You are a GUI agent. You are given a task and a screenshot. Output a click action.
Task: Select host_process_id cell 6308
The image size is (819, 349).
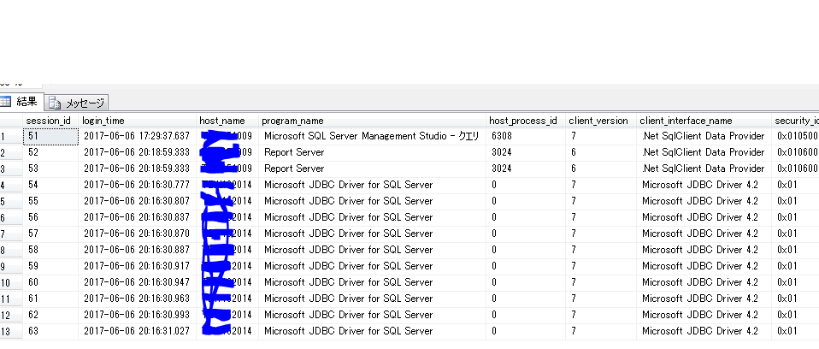pos(526,136)
